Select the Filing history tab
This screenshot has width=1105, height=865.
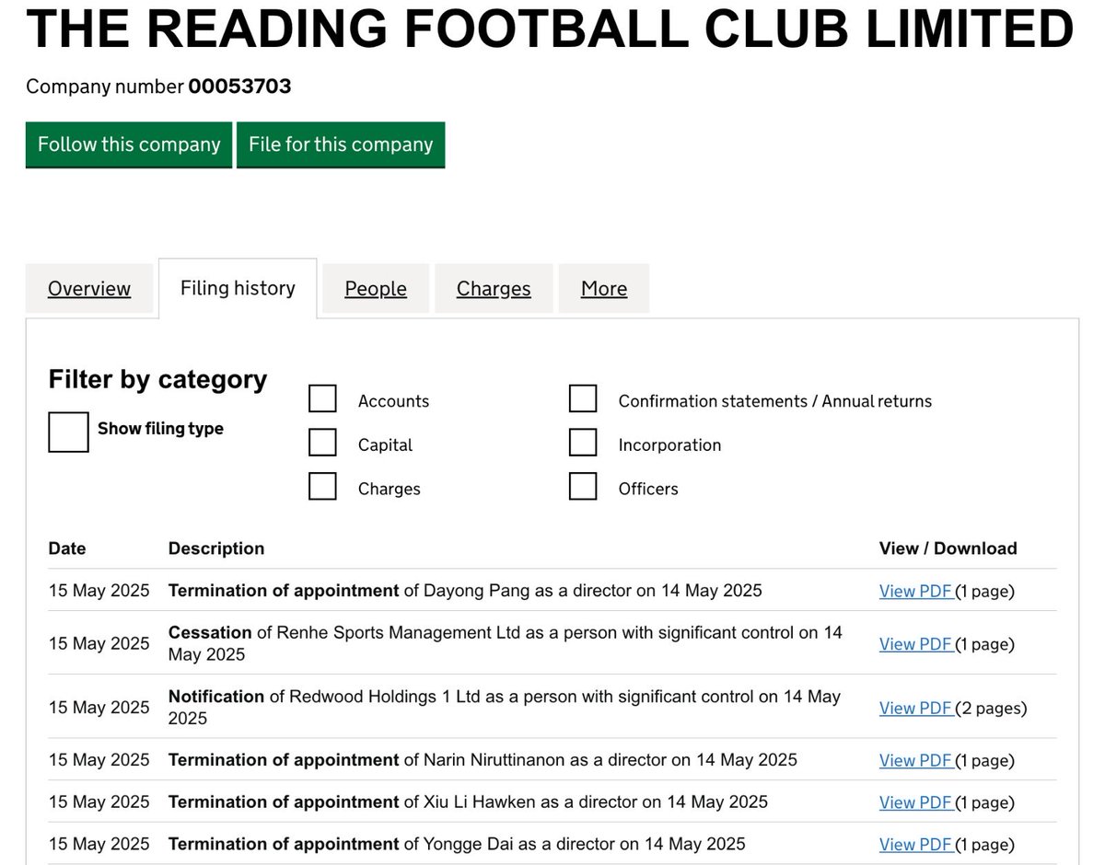point(238,288)
